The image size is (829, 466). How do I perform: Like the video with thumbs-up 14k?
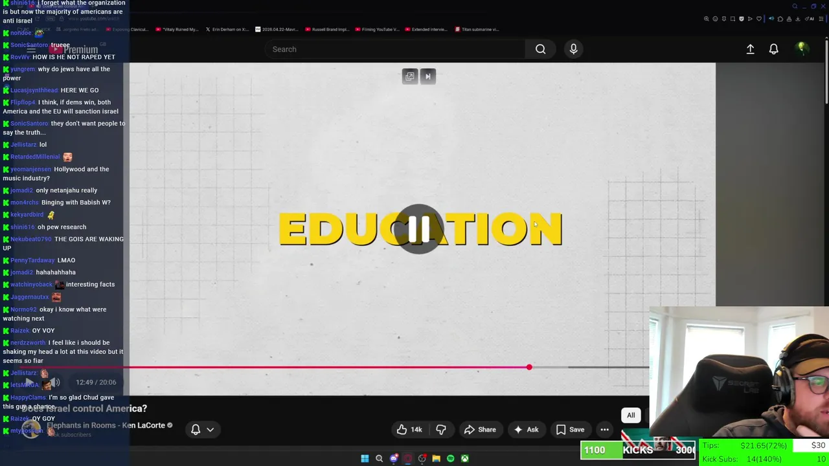[409, 430]
